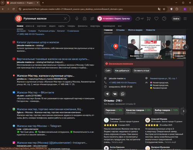Start voice search with the microphone icon
Screen dimensions: 193x150
click(x=77, y=18)
